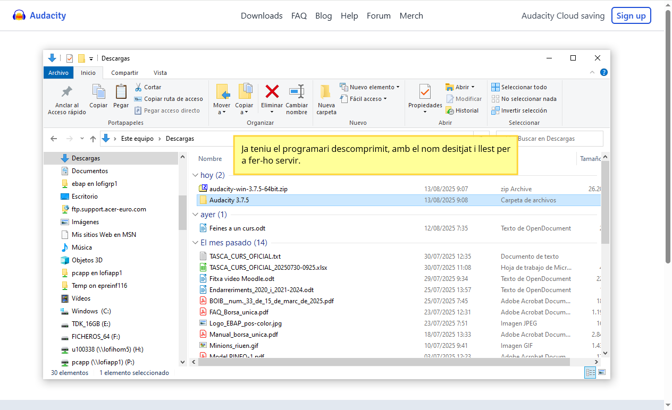
Task: Click Invertir selección
Action: tap(519, 110)
